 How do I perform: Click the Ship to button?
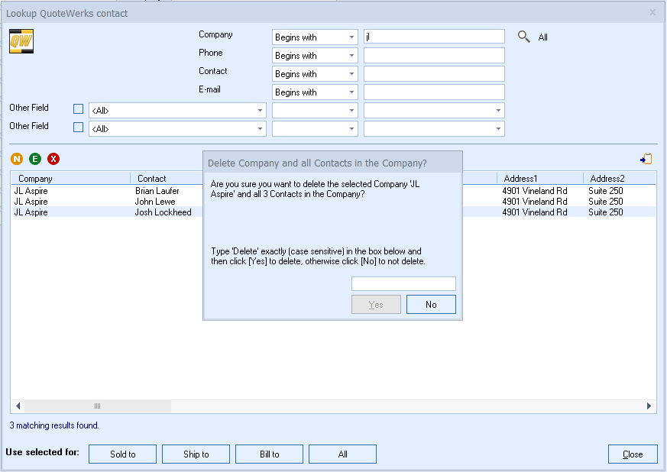196,454
